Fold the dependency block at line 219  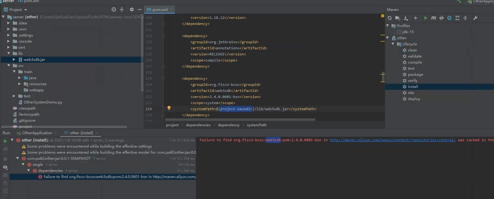pos(163,79)
